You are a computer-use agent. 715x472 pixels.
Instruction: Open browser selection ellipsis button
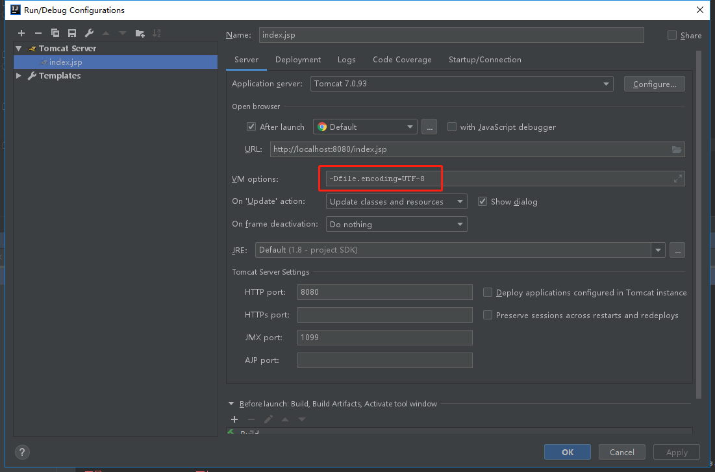coord(429,127)
